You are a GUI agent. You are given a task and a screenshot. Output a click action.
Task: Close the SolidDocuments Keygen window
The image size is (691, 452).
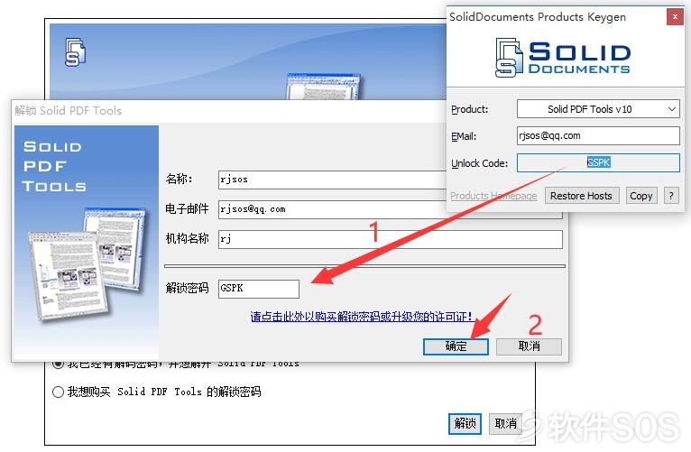pos(675,17)
